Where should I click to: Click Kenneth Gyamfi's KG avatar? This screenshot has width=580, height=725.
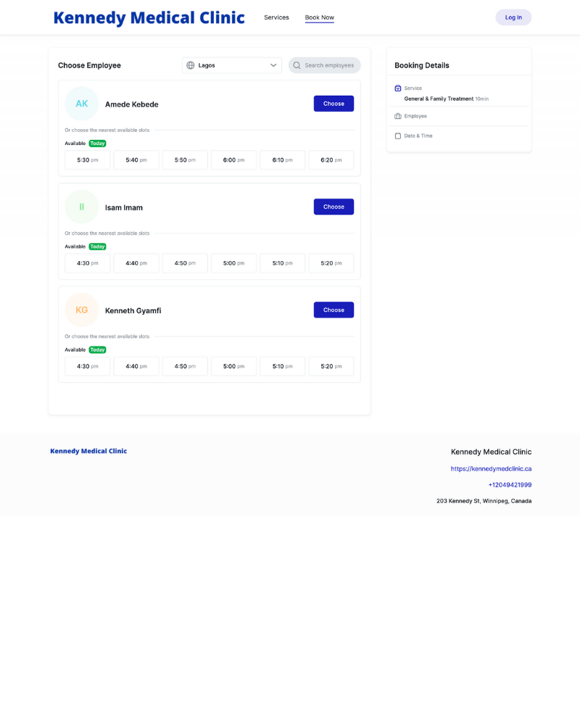(82, 310)
